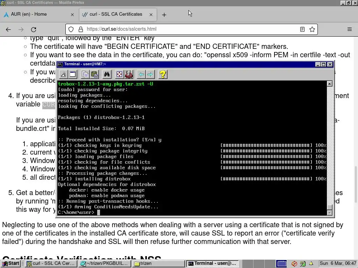Open trizen folder from taskbar
This screenshot has width=358, height=268.
(x=159, y=263)
